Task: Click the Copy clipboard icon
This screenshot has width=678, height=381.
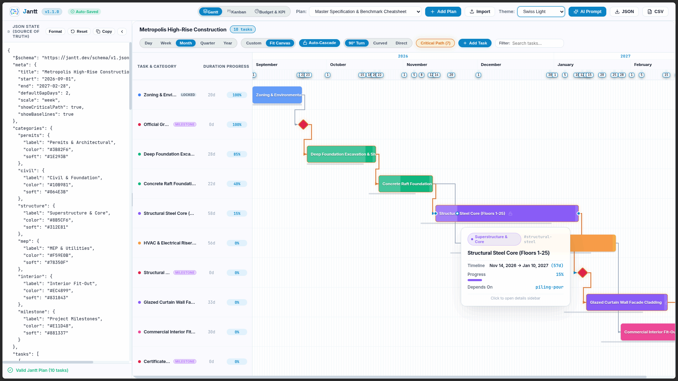Action: point(98,31)
